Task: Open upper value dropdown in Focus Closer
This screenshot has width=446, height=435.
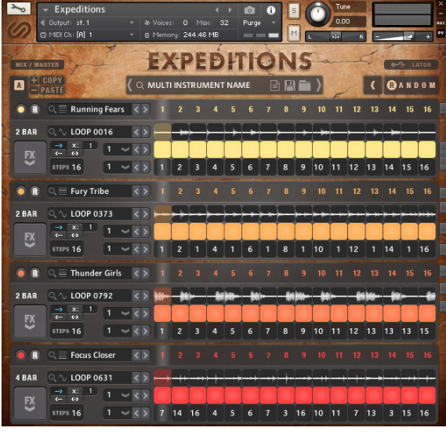Action: [125, 395]
